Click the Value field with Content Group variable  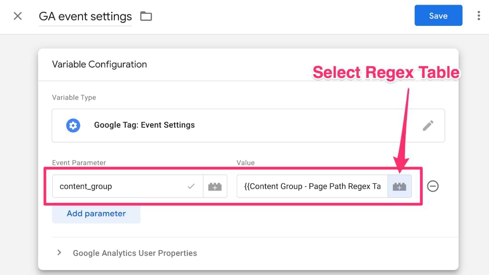(312, 186)
